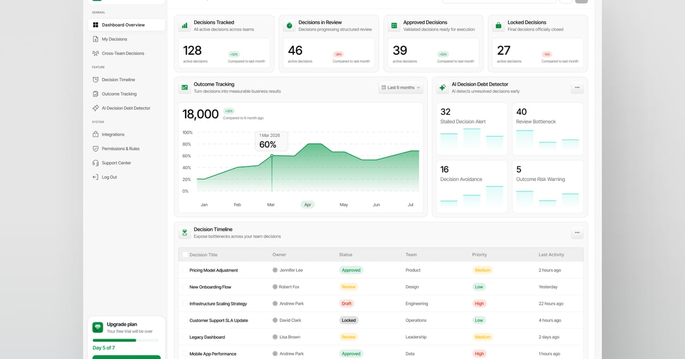Click Log Out in the sidebar
Screen dimensions: 685x359
[109, 177]
